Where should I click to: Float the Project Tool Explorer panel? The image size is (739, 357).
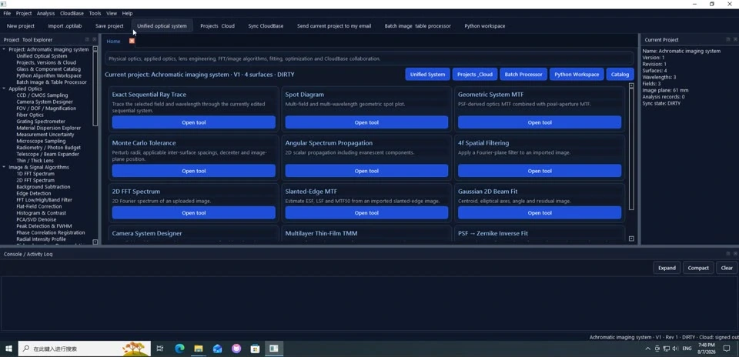point(87,39)
